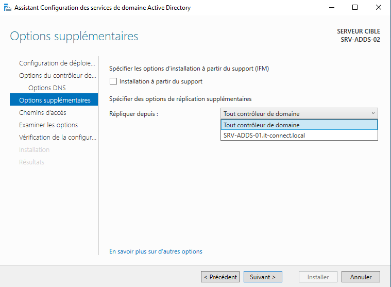Go to Examiner les options step
The image size is (391, 287).
coord(48,125)
